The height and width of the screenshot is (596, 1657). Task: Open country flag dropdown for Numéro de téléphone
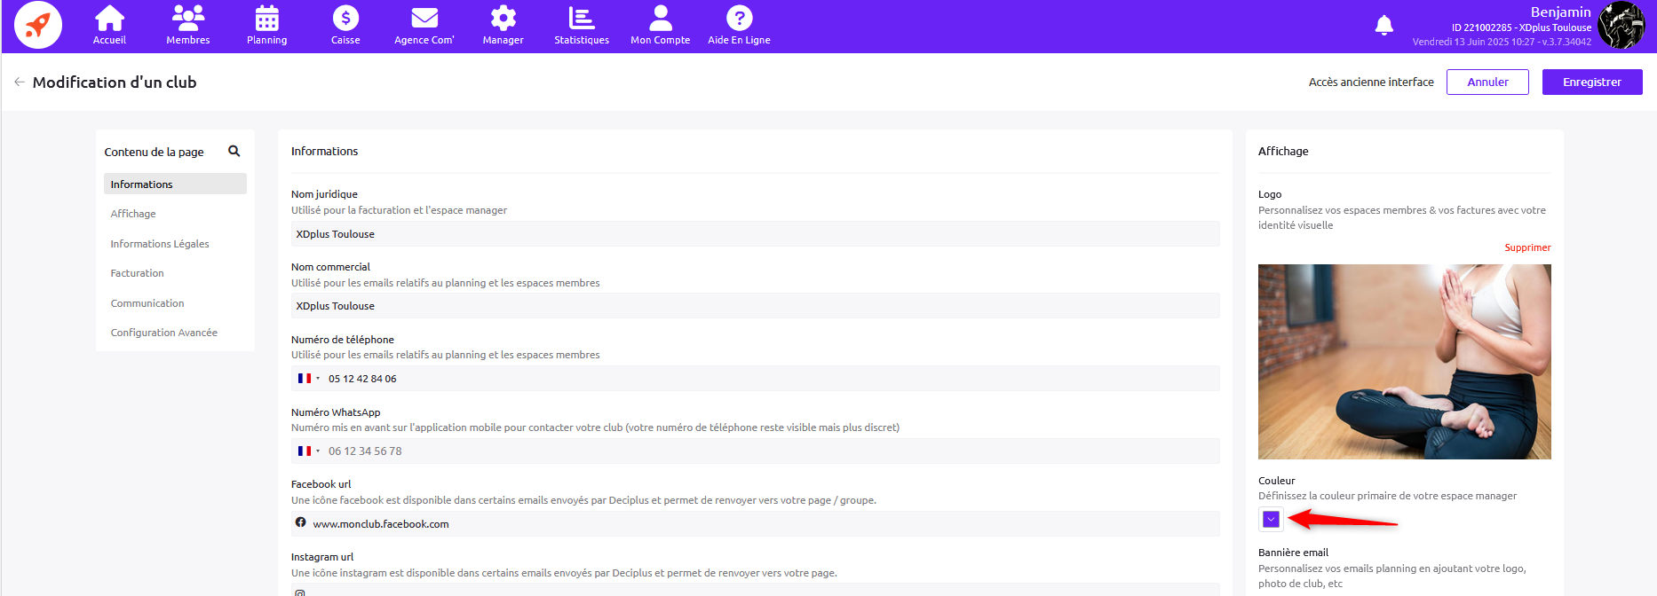coord(309,379)
